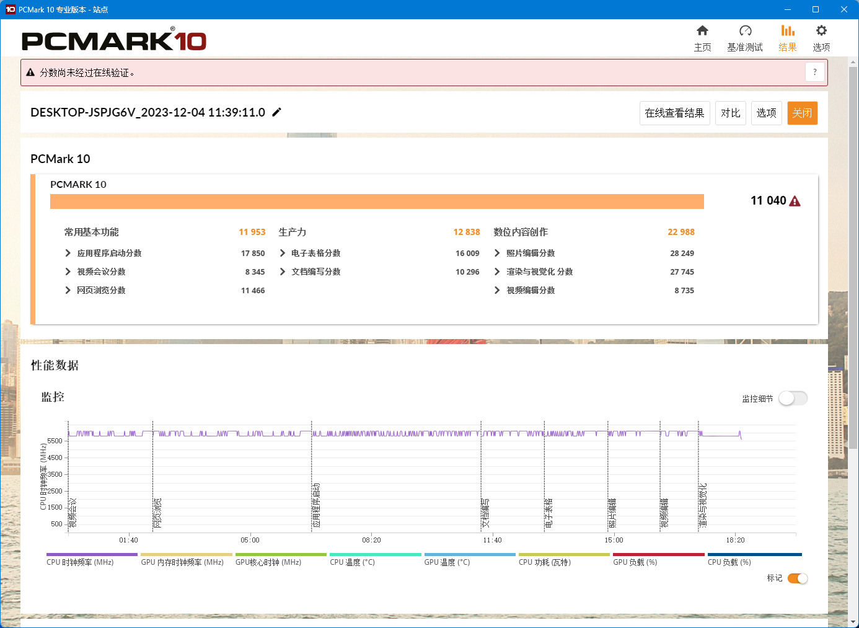Click the red warning triangle beside 11 040
859x628 pixels.
[795, 201]
